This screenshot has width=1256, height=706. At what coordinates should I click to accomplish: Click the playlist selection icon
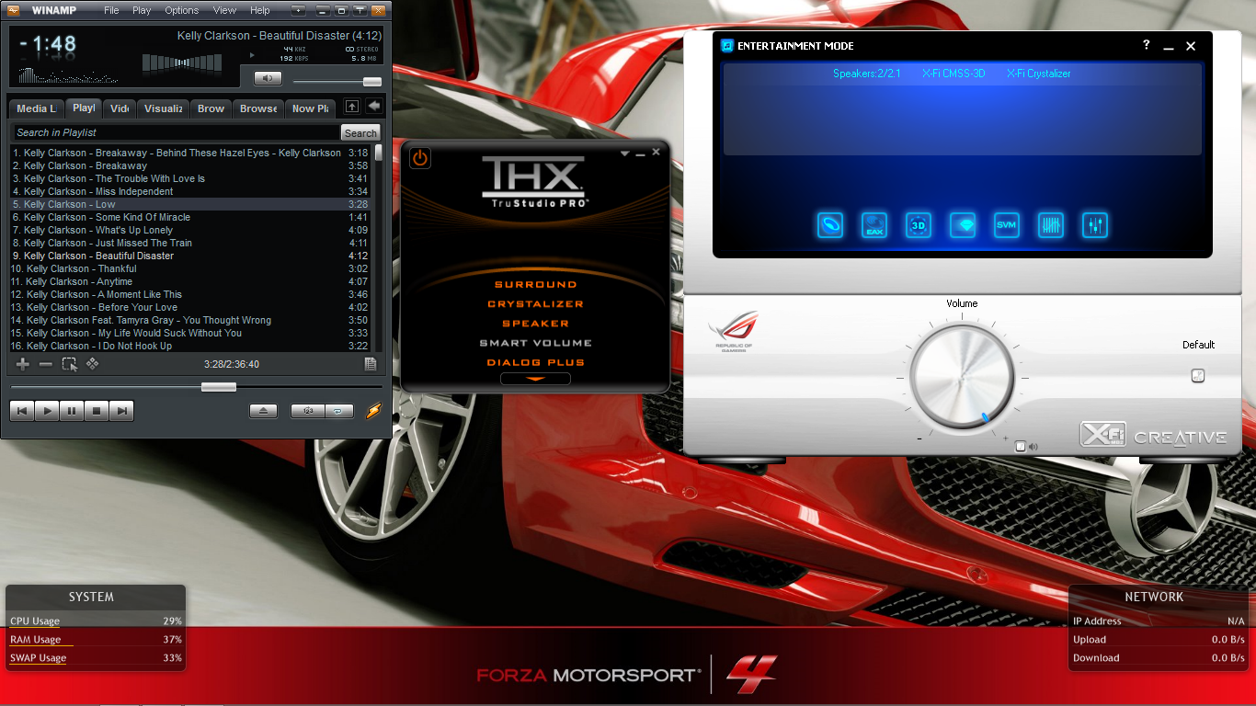[70, 364]
